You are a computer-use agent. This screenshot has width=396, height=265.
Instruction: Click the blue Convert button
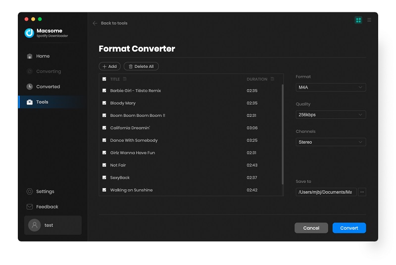pyautogui.click(x=349, y=228)
